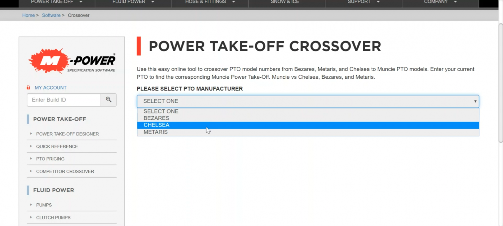Open the Power Take-Off top menu
Viewport: 503px width, 226px height.
click(x=52, y=2)
